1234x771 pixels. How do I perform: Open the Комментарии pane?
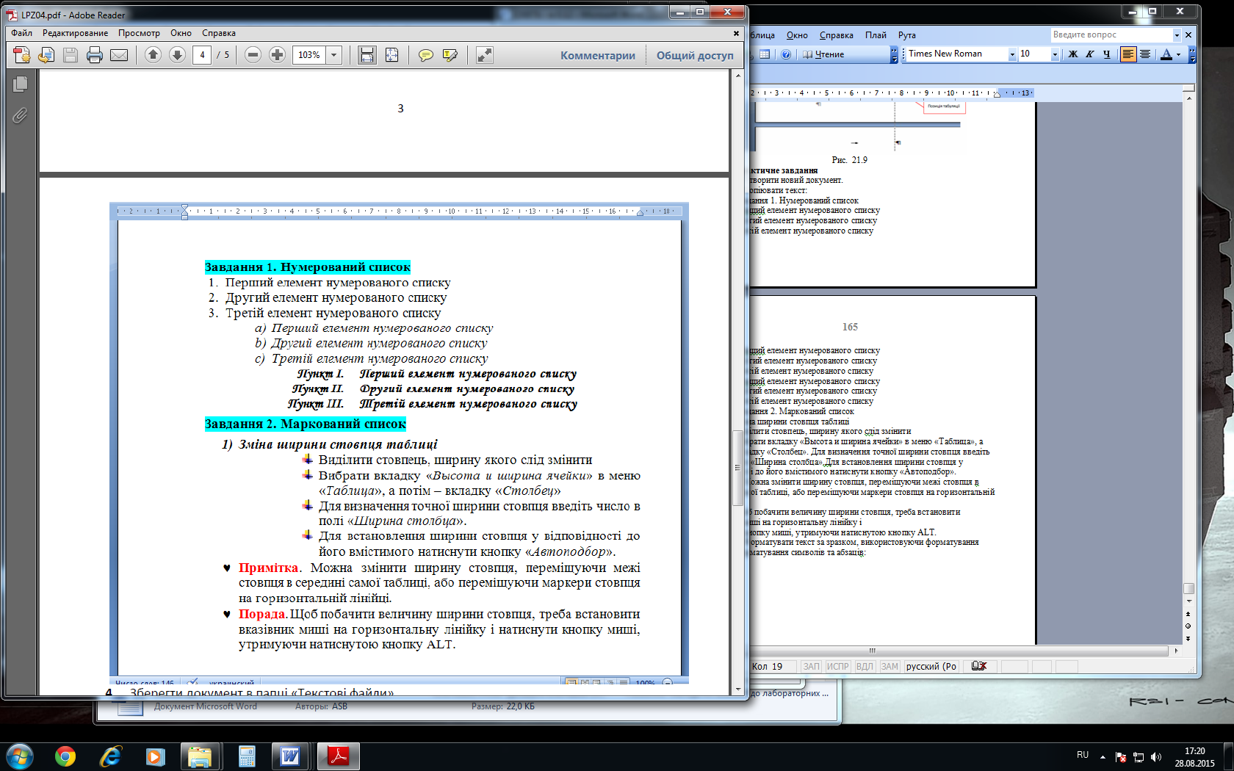(x=598, y=55)
